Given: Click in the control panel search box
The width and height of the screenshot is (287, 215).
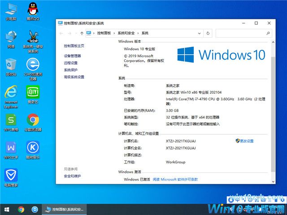Looking at the screenshot, I should [244, 33].
